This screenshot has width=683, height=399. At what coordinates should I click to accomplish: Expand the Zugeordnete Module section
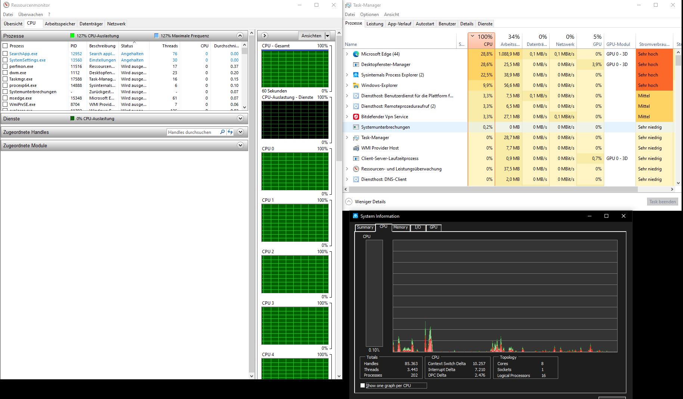pos(240,145)
